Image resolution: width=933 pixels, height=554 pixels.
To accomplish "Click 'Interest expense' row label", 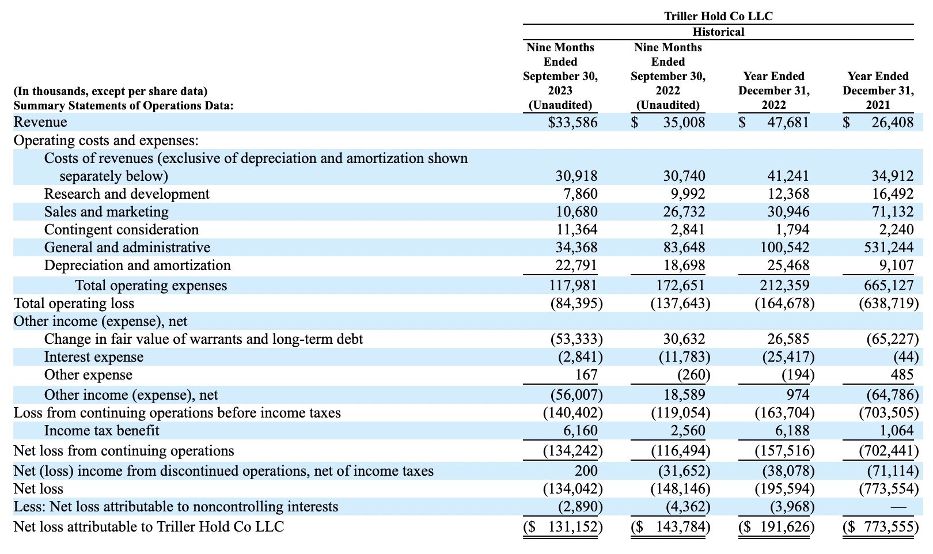I will coord(94,357).
